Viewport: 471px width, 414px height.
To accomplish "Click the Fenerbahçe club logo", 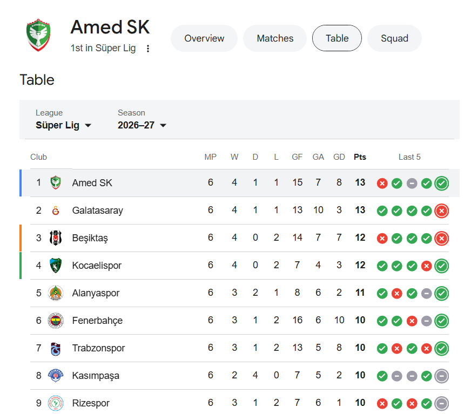I will pos(56,321).
